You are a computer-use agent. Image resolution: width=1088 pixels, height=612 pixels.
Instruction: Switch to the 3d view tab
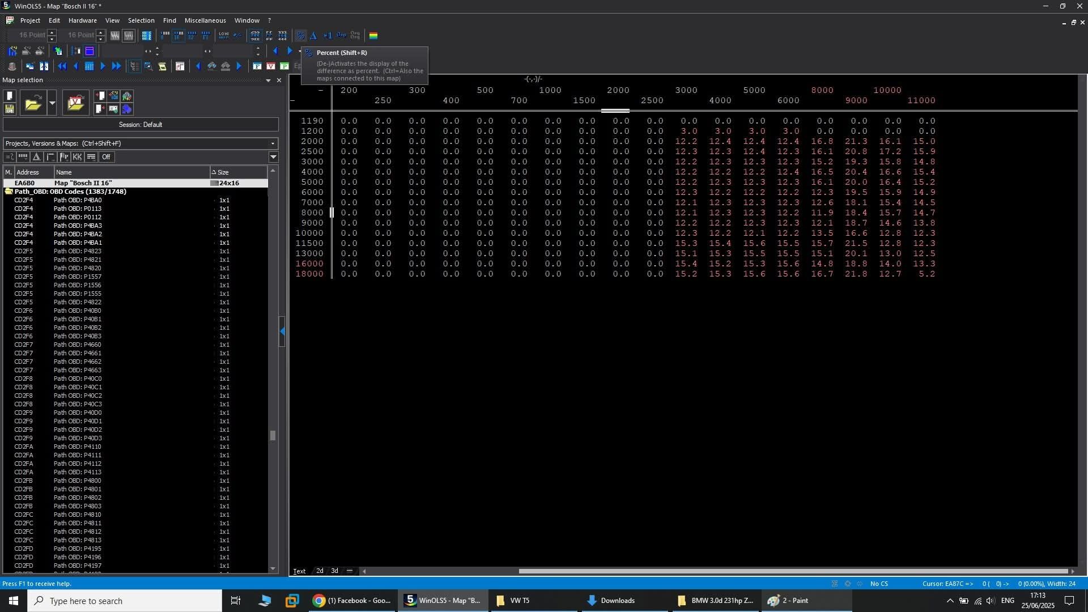[x=334, y=571]
